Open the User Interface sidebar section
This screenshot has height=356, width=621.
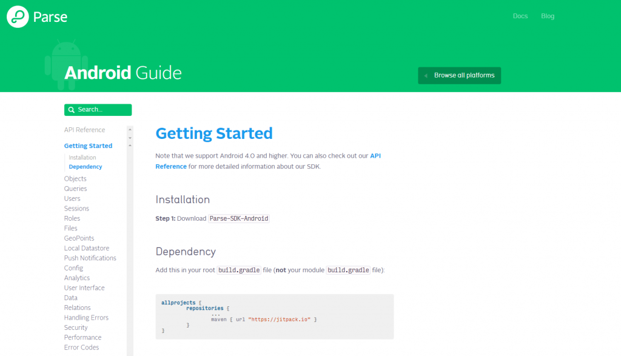coord(84,288)
